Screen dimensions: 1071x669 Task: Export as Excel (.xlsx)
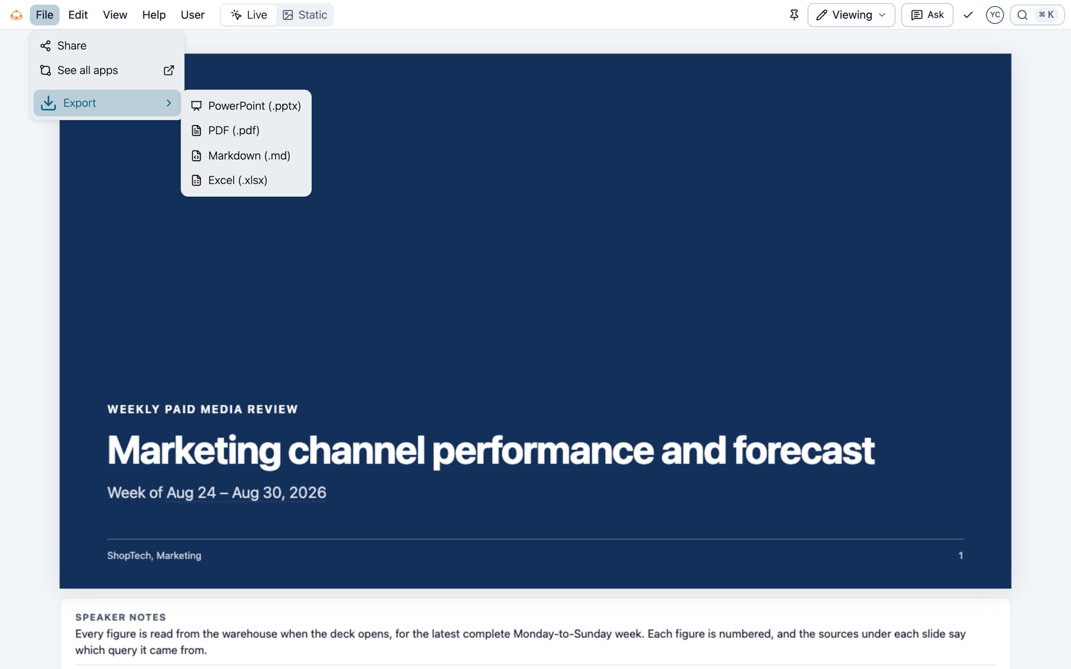pyautogui.click(x=246, y=180)
